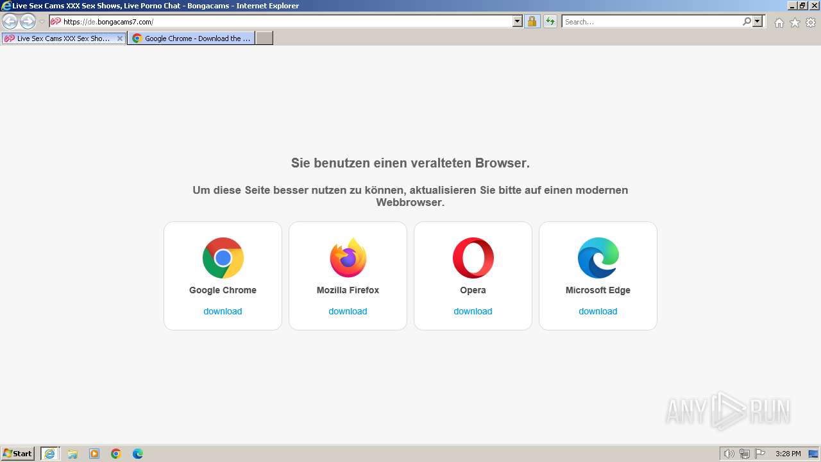Download Microsoft Edge via its download link
The width and height of the screenshot is (821, 462).
tap(598, 311)
